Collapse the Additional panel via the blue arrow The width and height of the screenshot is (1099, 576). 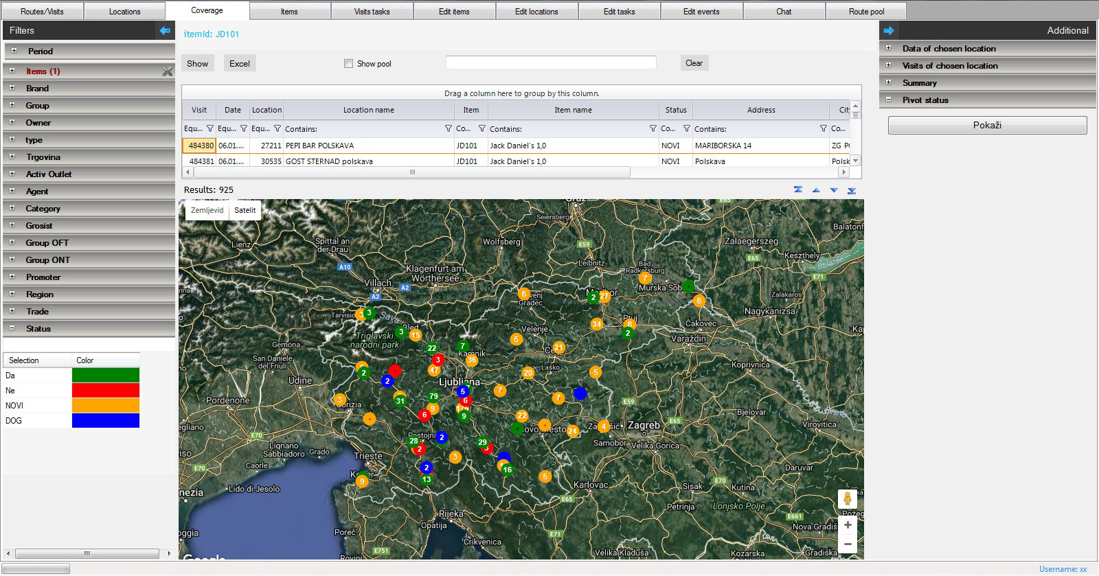pos(889,30)
